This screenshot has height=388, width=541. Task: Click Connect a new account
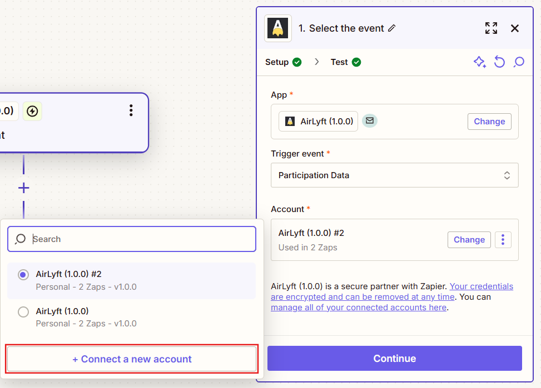(132, 359)
